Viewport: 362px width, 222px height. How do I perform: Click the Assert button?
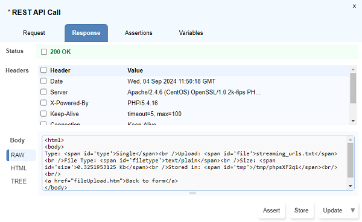[271, 210]
